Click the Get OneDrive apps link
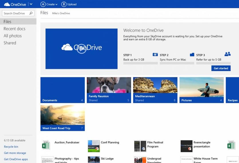Screen dimensions: 239x163 click(16, 159)
